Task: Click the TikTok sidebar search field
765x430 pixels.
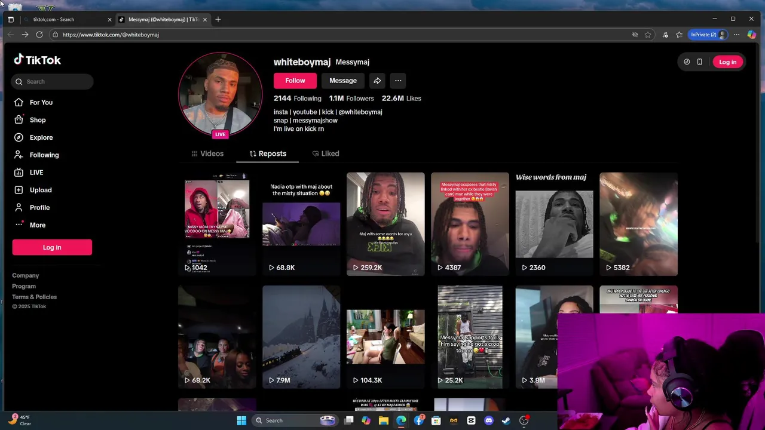Action: pyautogui.click(x=53, y=81)
